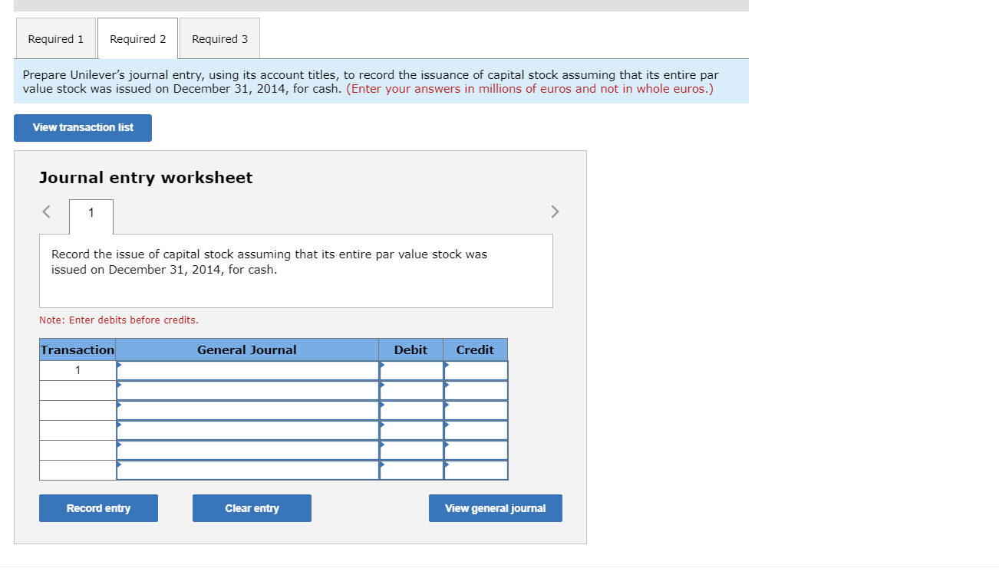This screenshot has width=999, height=571.
Task: Select the Credit field in fifth row
Action: 476,451
